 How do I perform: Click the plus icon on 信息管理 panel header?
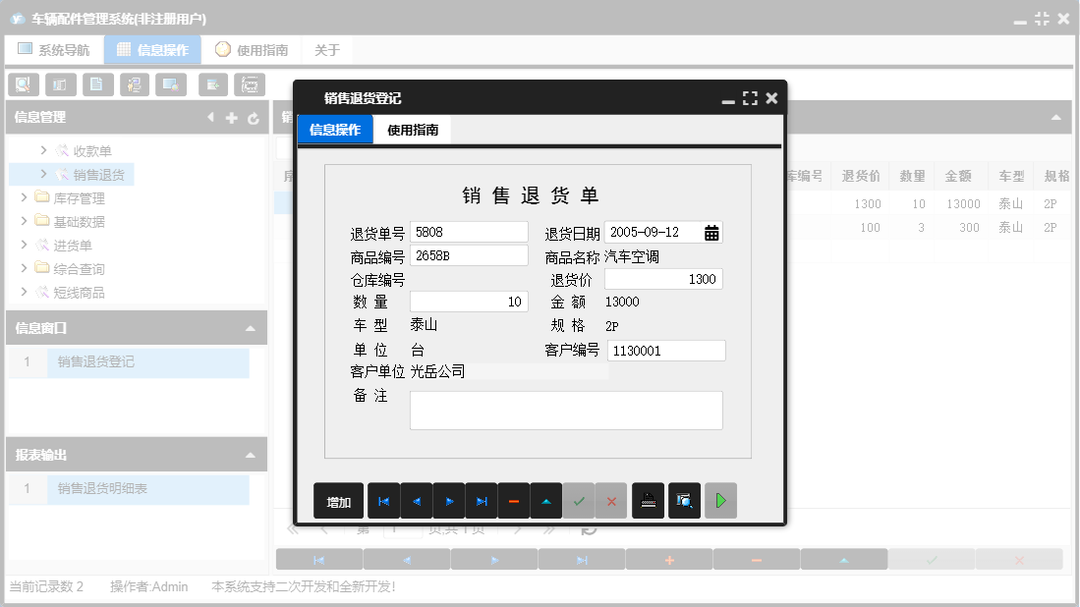point(230,117)
